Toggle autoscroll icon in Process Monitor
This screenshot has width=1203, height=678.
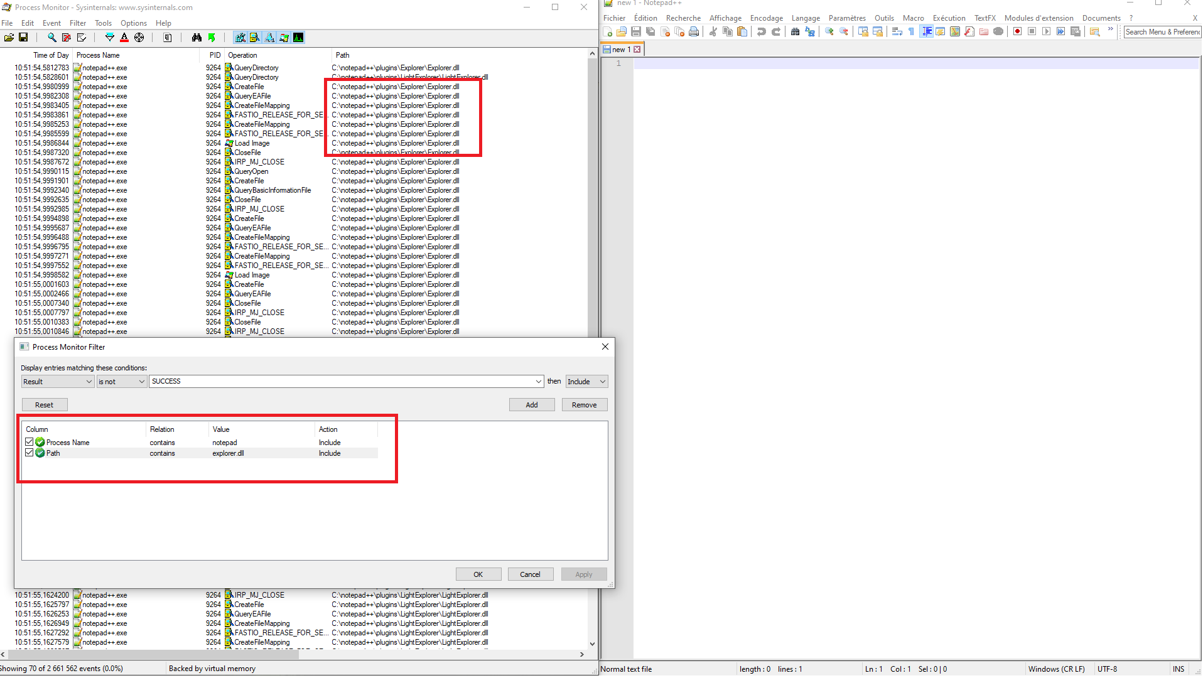(x=67, y=38)
